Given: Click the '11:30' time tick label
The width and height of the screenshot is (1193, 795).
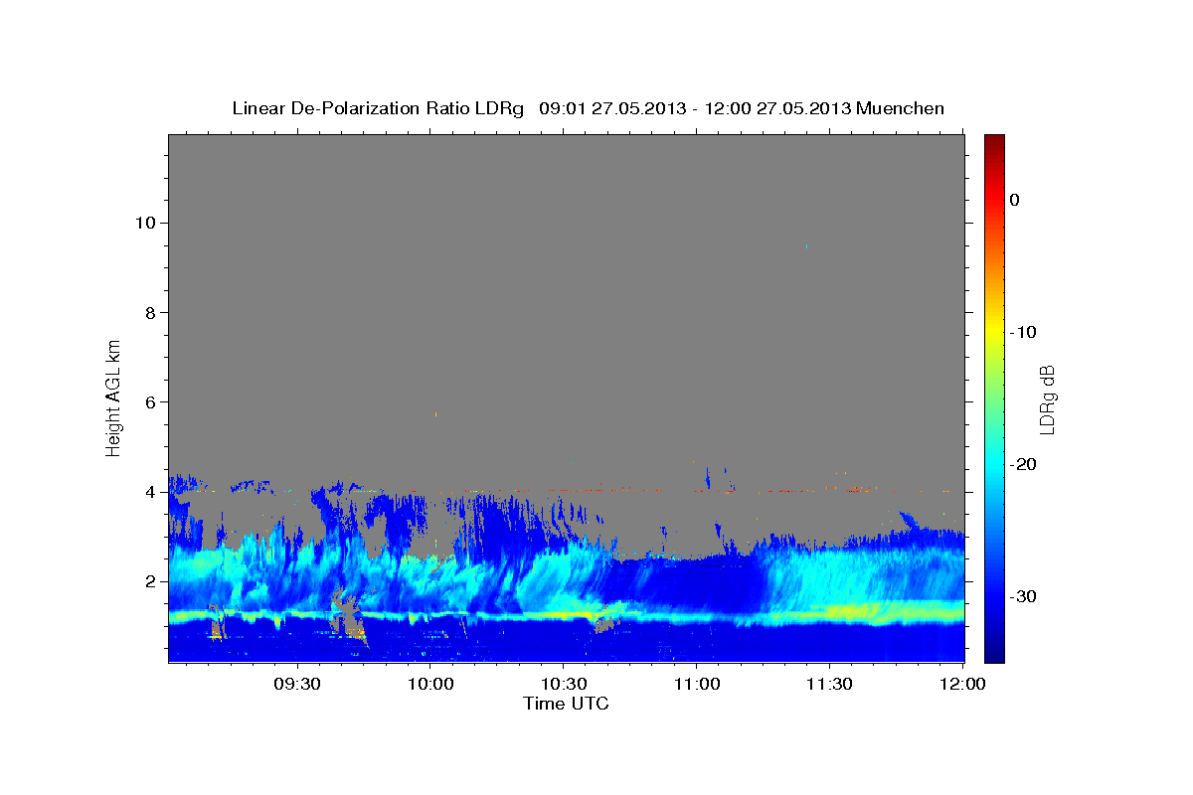Looking at the screenshot, I should click(x=828, y=685).
